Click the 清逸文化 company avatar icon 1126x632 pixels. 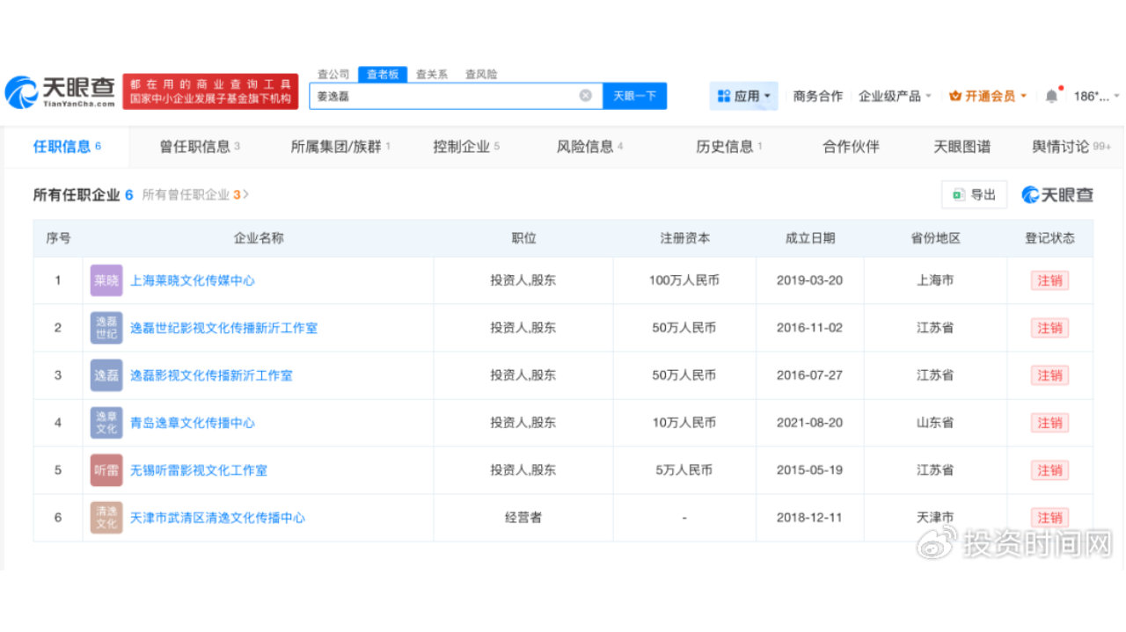click(x=106, y=517)
